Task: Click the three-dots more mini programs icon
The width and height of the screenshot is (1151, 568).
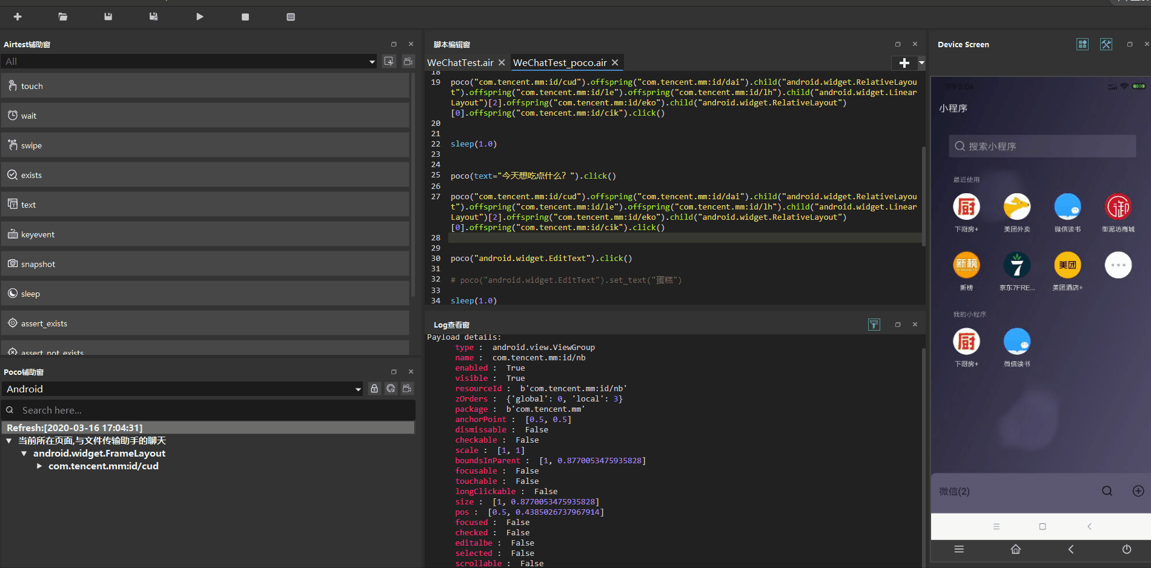Action: tap(1118, 265)
